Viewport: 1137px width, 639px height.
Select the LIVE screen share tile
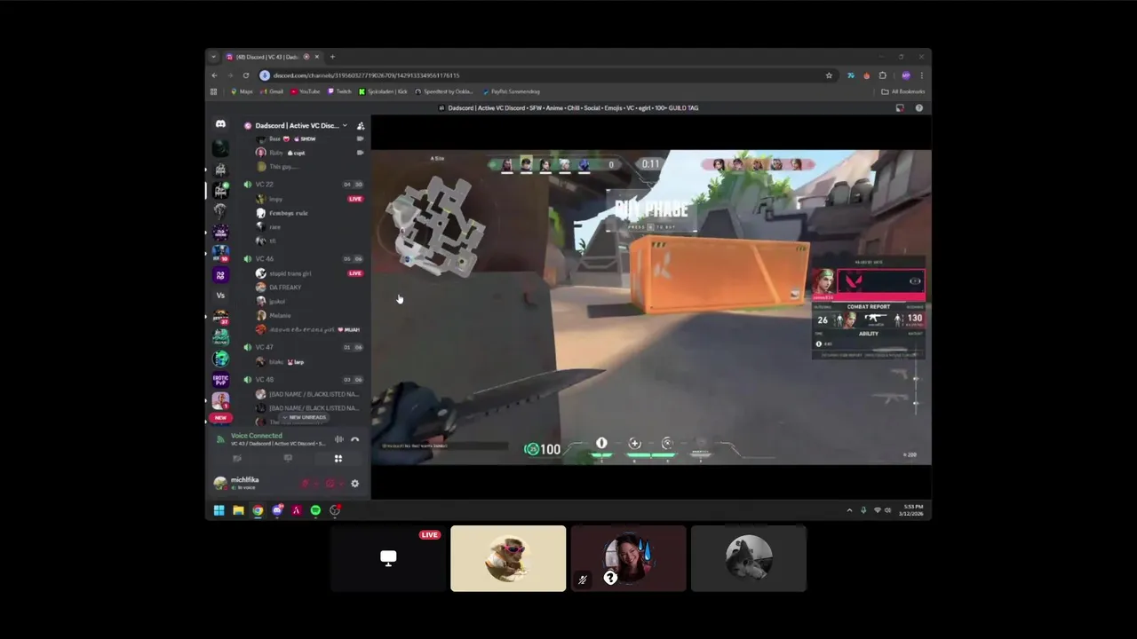388,558
